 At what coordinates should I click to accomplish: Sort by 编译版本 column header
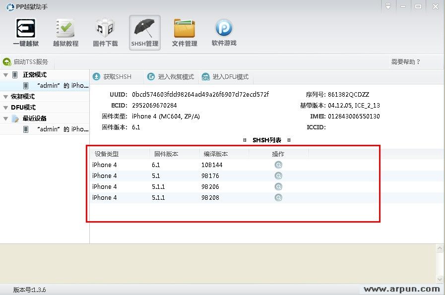click(x=224, y=154)
